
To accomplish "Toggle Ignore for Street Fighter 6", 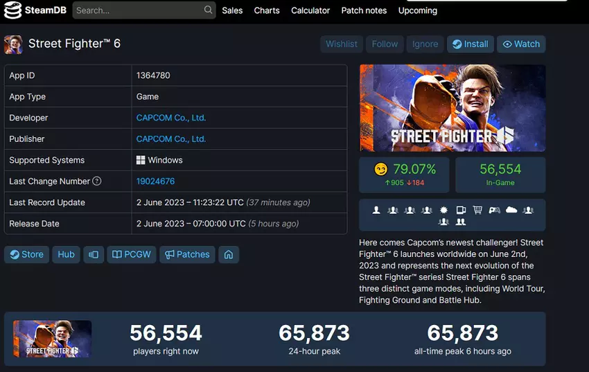I will 425,44.
